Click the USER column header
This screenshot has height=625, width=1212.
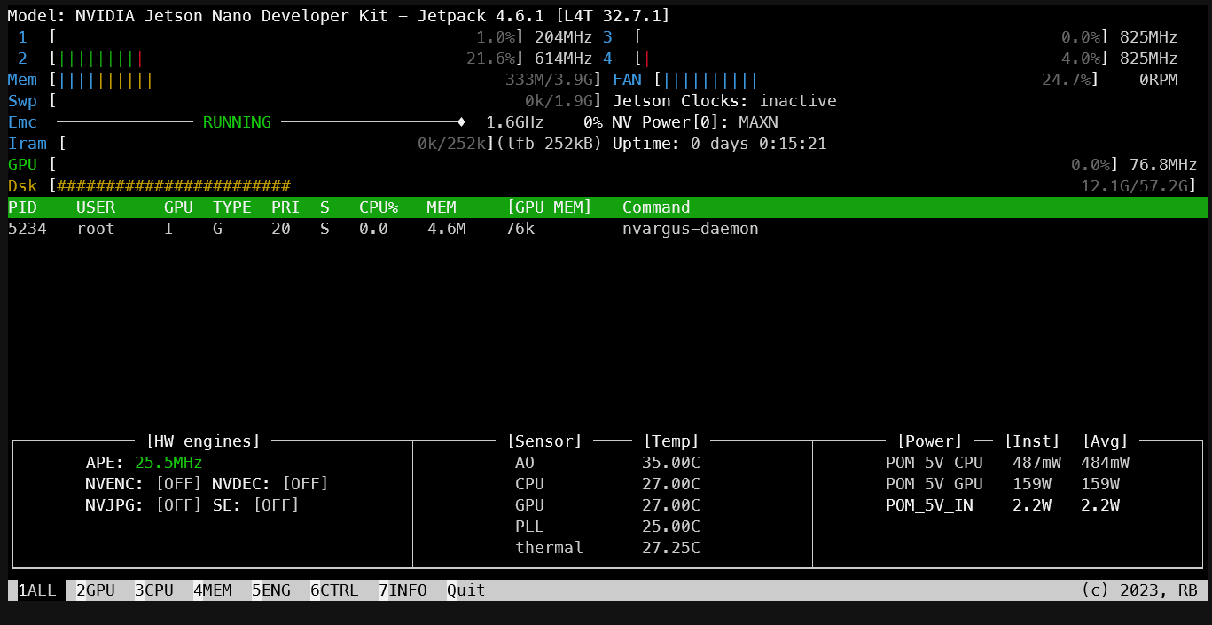[96, 207]
